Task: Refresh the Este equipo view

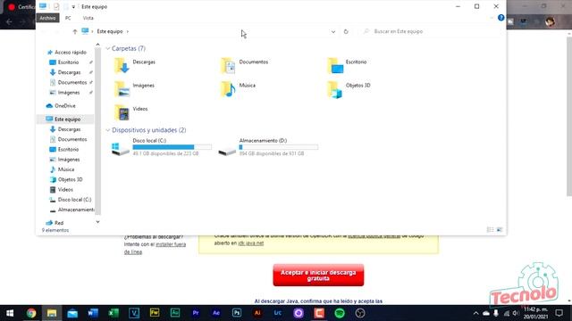Action: click(x=346, y=32)
